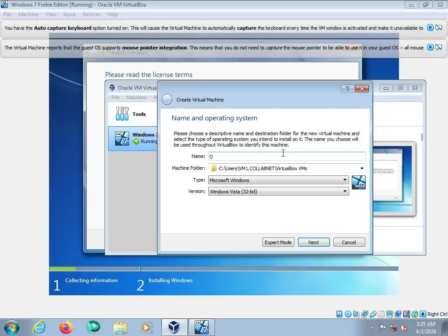Launch Firefox from taskbar

click(66, 327)
